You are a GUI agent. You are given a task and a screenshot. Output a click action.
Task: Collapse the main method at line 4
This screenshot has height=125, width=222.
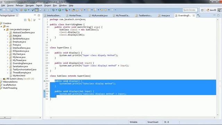click(49, 27)
